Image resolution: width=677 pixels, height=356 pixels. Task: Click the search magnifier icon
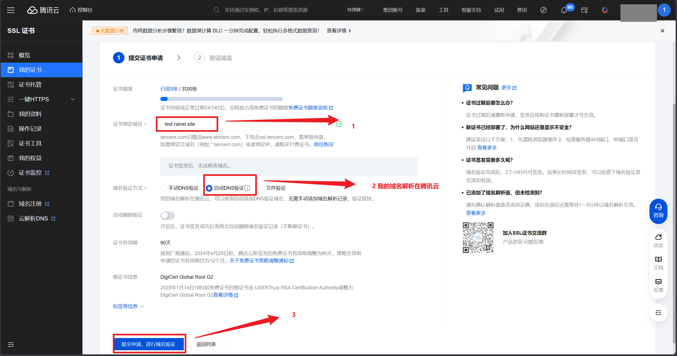(x=216, y=10)
